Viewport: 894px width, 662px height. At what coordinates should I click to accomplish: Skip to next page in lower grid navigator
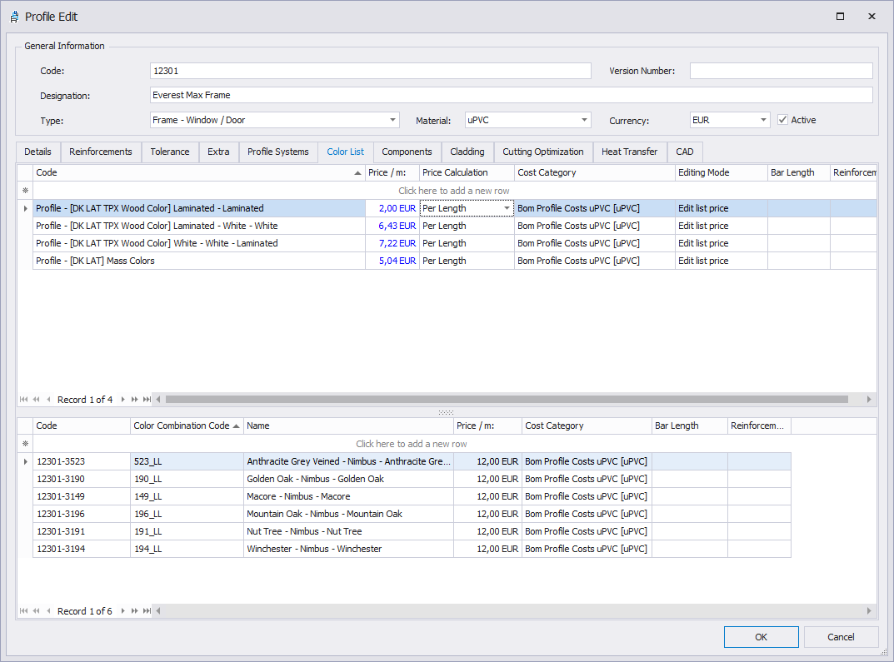click(x=135, y=611)
